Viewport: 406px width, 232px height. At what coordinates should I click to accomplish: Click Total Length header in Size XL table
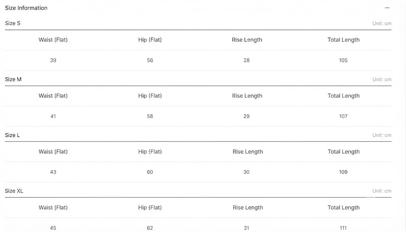point(343,208)
